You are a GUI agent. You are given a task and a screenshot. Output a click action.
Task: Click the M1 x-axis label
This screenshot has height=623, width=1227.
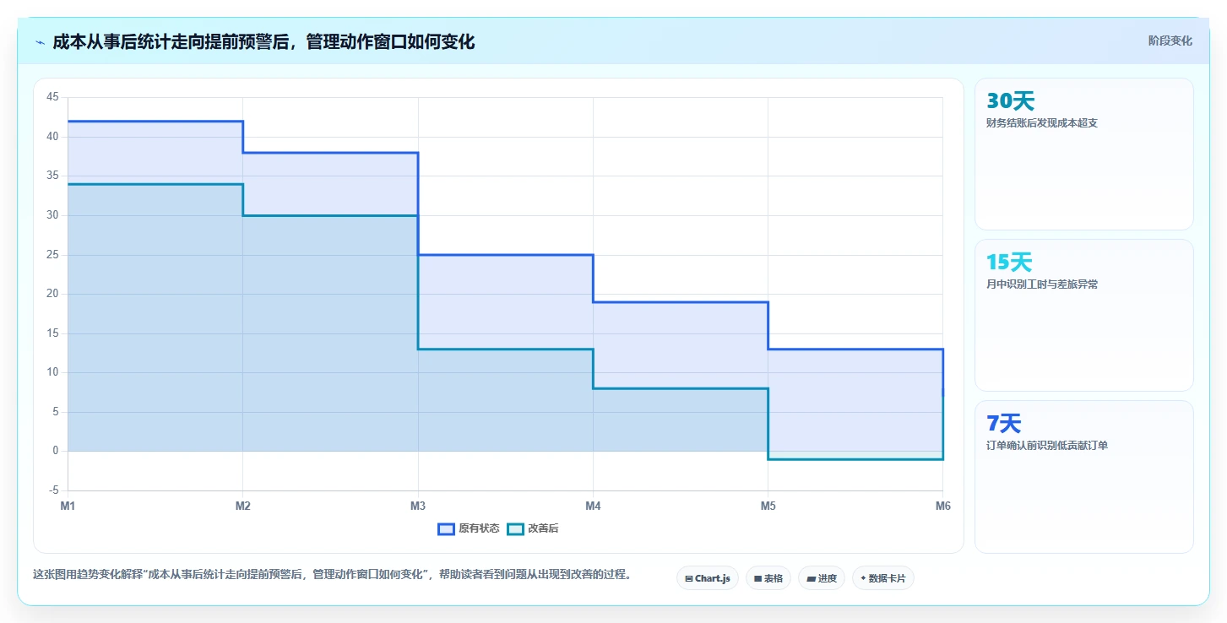tap(68, 507)
